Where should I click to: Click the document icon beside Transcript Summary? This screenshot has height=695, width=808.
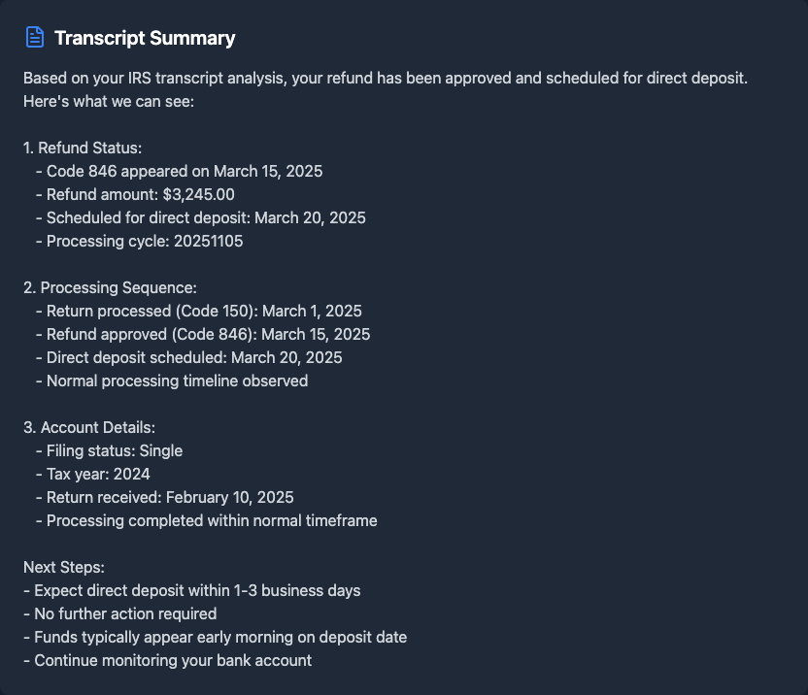(x=35, y=38)
